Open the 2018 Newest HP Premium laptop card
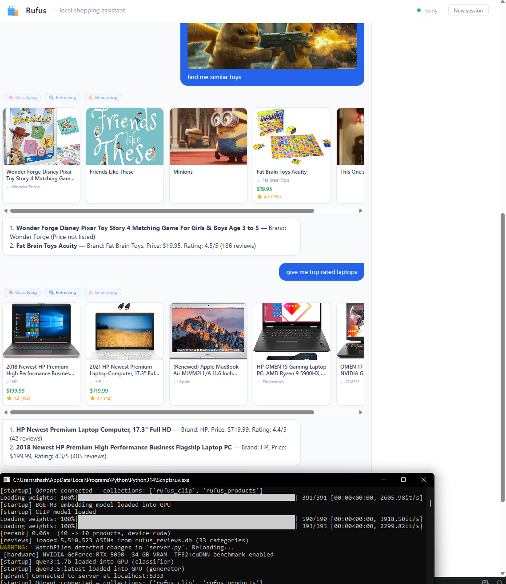This screenshot has height=584, width=506. pos(41,354)
